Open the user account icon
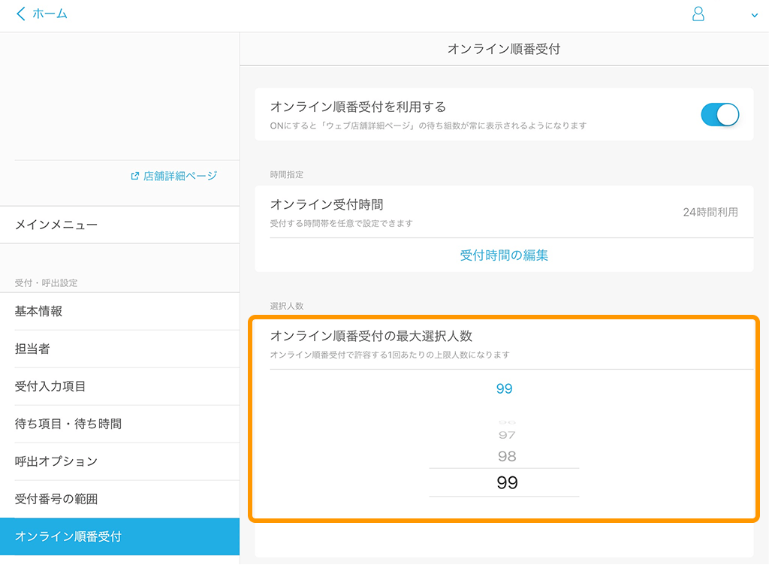 (x=698, y=14)
